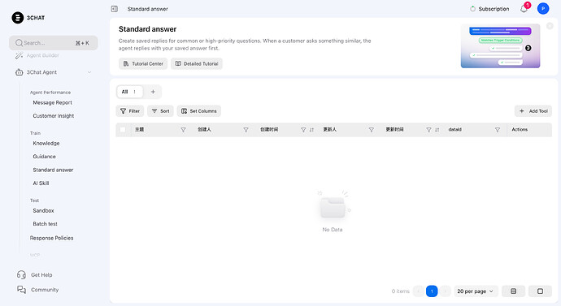Open Sandbox test page
Screen dimensions: 561x306
click(x=43, y=211)
